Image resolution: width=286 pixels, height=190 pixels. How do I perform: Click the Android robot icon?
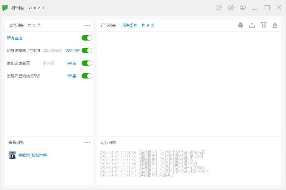241,25
